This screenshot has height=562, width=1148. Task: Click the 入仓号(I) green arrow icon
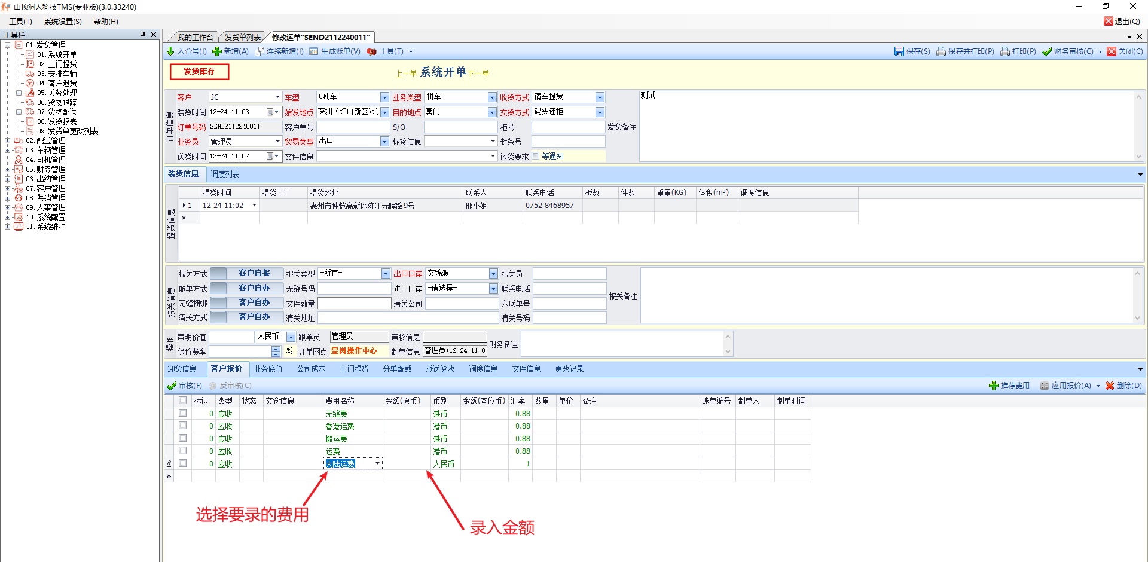170,51
